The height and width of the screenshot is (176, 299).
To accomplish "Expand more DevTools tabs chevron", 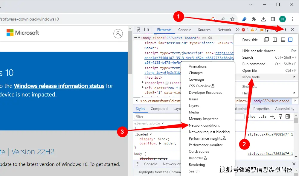I will (237, 29).
